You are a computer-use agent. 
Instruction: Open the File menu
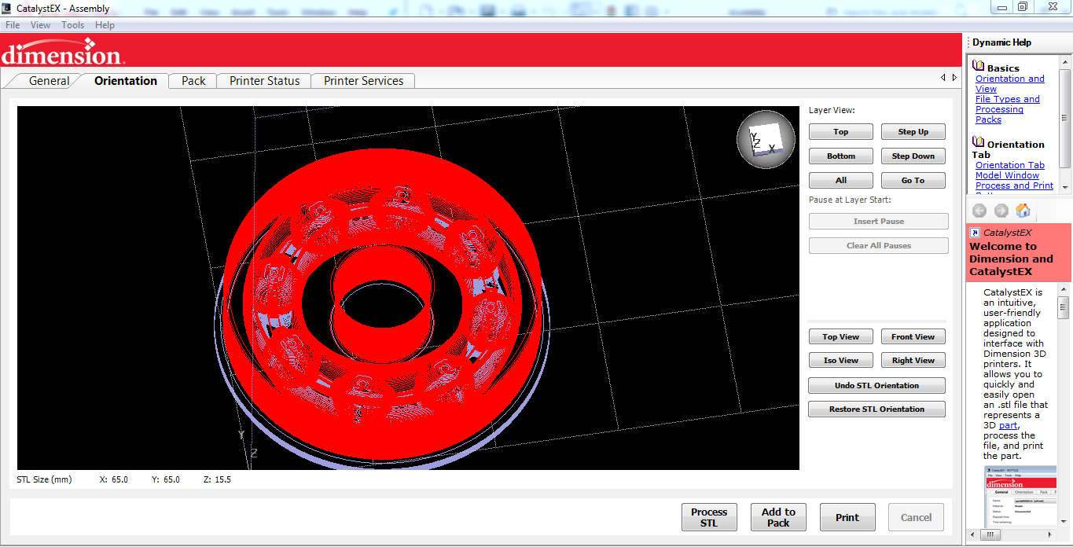[13, 25]
